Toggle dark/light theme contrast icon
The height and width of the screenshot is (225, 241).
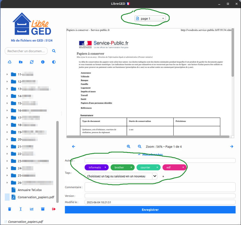[x=54, y=62]
